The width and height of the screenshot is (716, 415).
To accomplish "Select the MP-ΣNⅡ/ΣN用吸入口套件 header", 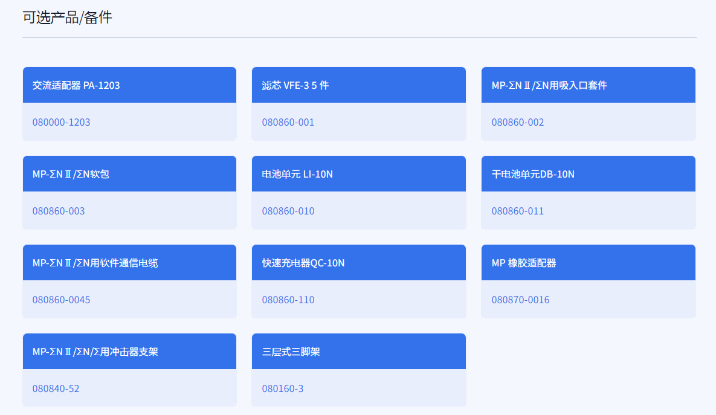I will tap(589, 85).
